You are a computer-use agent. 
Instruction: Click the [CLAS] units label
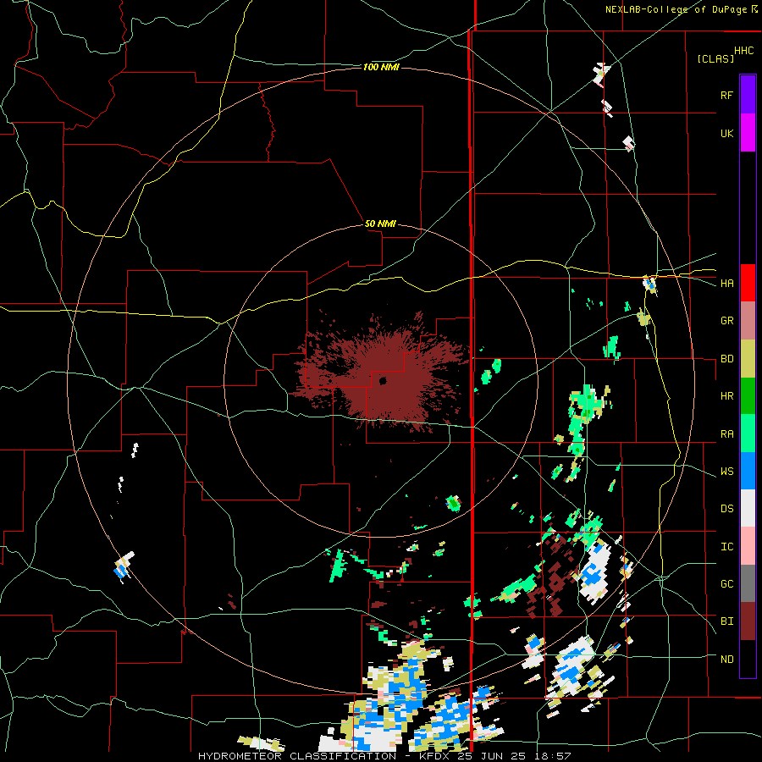point(715,58)
